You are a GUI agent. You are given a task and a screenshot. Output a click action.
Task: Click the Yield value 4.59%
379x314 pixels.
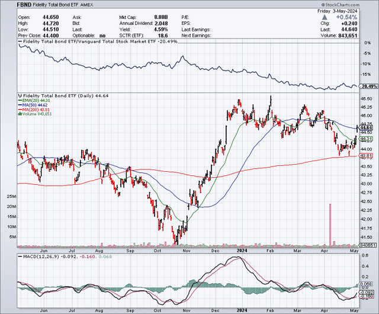[160, 29]
